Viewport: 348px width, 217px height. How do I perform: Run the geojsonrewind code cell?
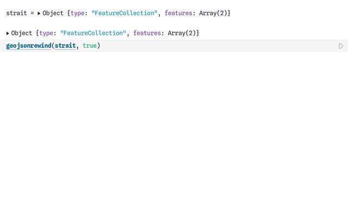pos(341,46)
